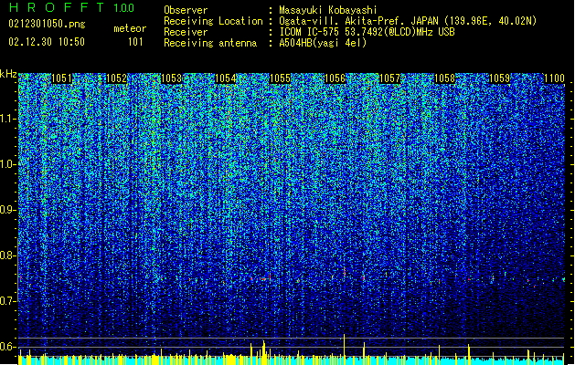Click the HROFFT 1.0.0 title text
575x365 pixels.
coord(72,7)
